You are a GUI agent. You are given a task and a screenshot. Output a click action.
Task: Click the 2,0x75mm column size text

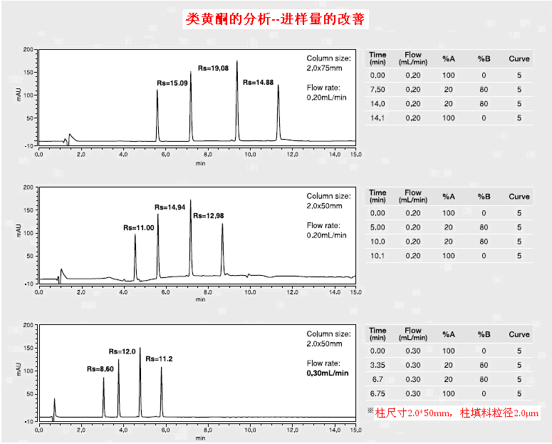coord(324,68)
